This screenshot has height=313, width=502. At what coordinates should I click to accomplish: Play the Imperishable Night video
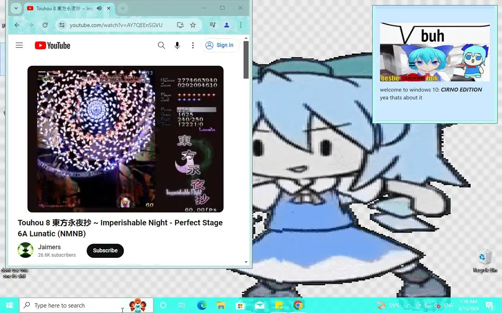pyautogui.click(x=125, y=139)
